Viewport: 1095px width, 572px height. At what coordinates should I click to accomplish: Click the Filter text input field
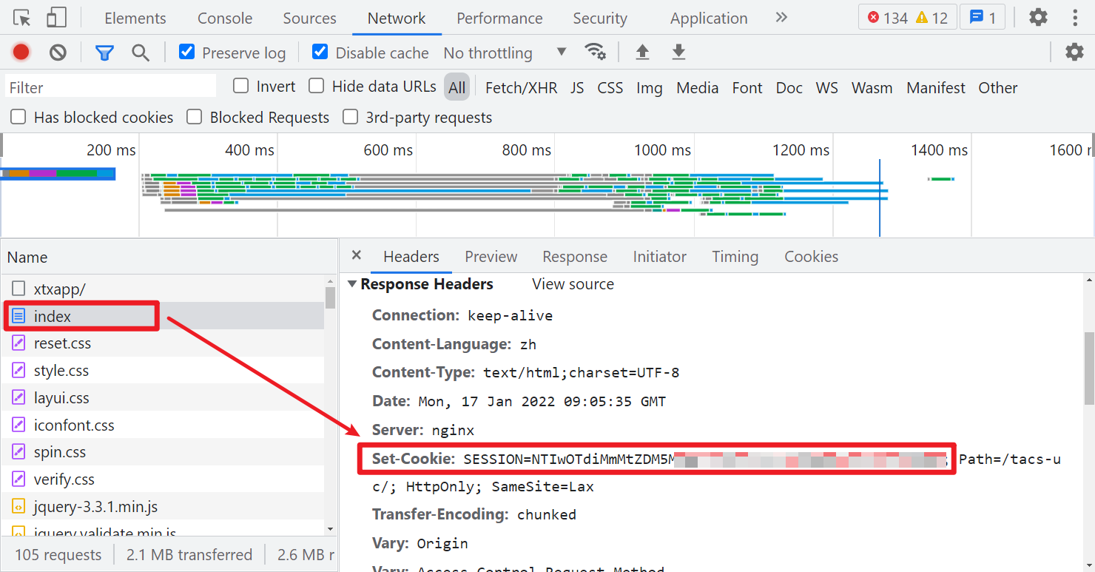click(111, 87)
